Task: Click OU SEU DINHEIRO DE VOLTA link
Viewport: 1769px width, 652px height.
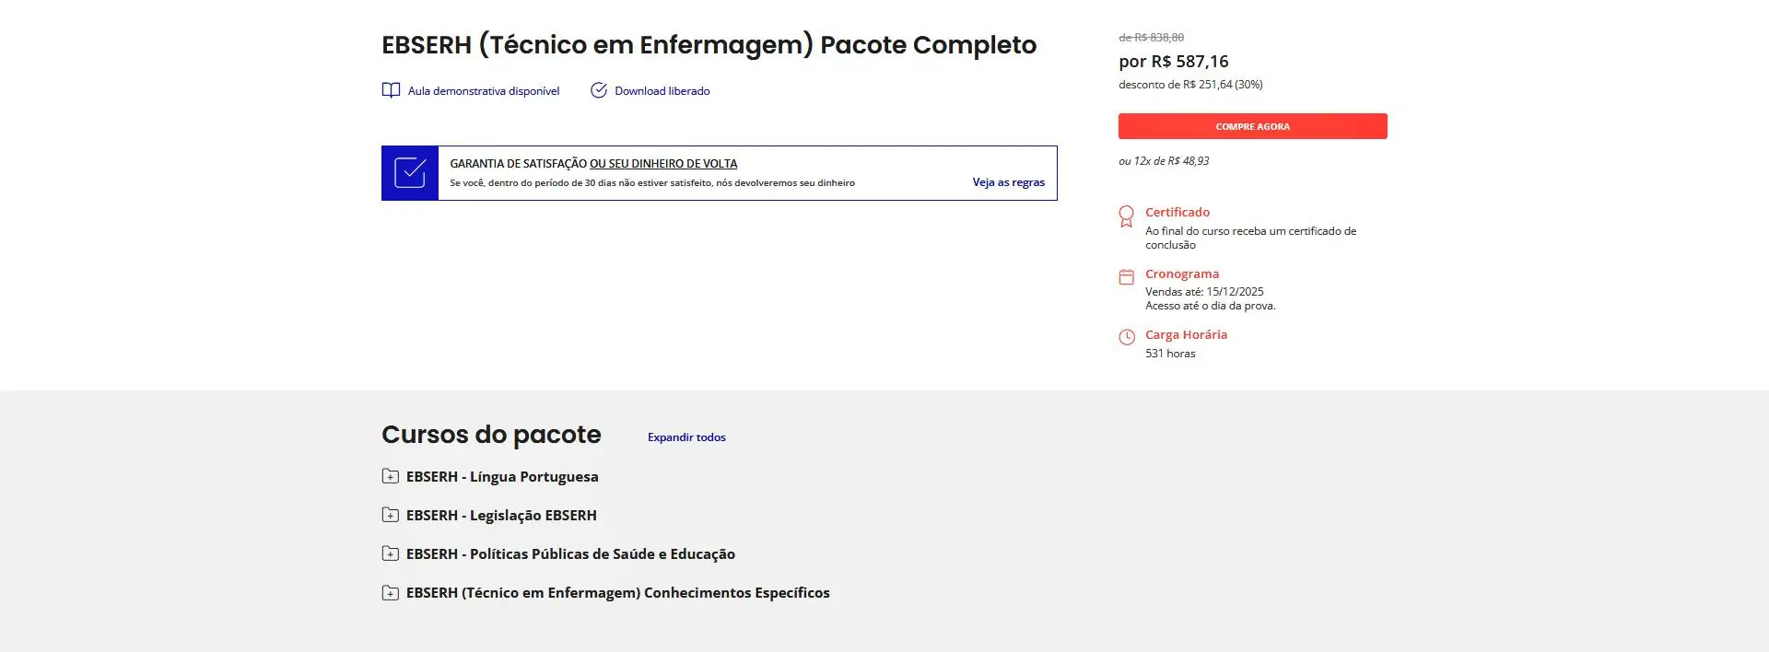Action: click(663, 164)
